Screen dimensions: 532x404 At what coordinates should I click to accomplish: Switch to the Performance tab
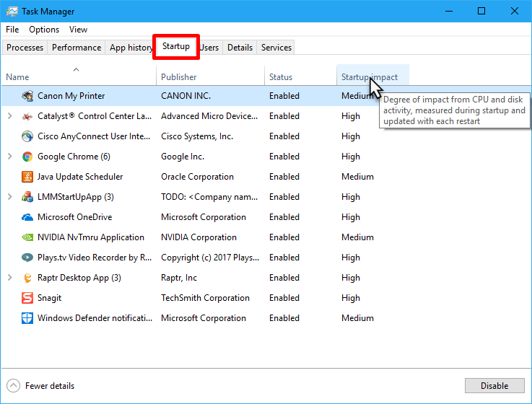(x=77, y=48)
